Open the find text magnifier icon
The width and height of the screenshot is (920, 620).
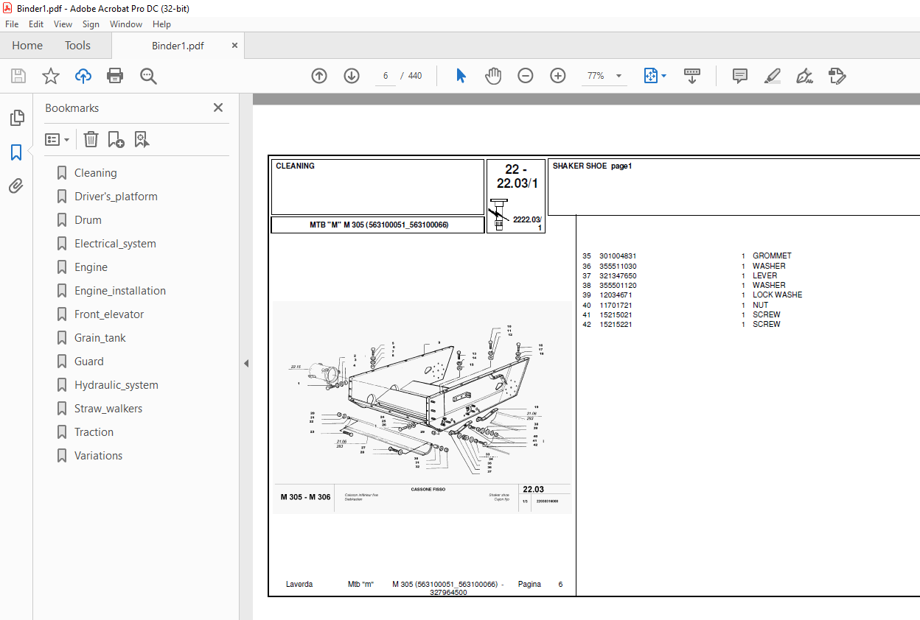pos(149,76)
